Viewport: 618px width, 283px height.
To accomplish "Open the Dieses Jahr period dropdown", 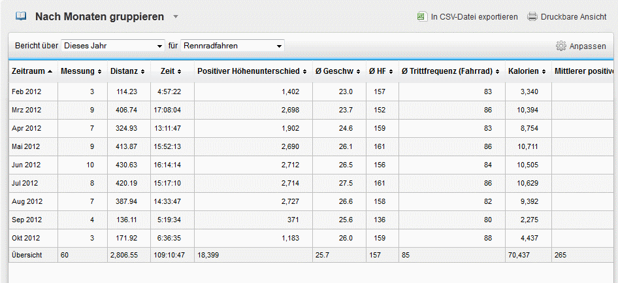I will point(112,46).
